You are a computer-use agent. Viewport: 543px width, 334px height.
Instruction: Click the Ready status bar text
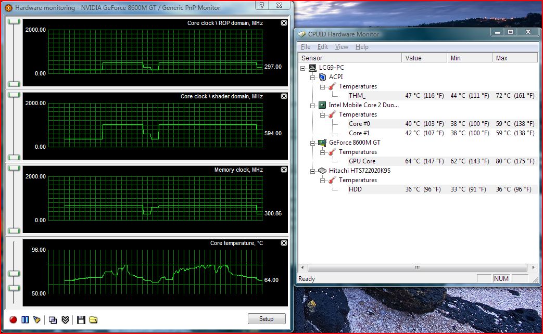307,279
